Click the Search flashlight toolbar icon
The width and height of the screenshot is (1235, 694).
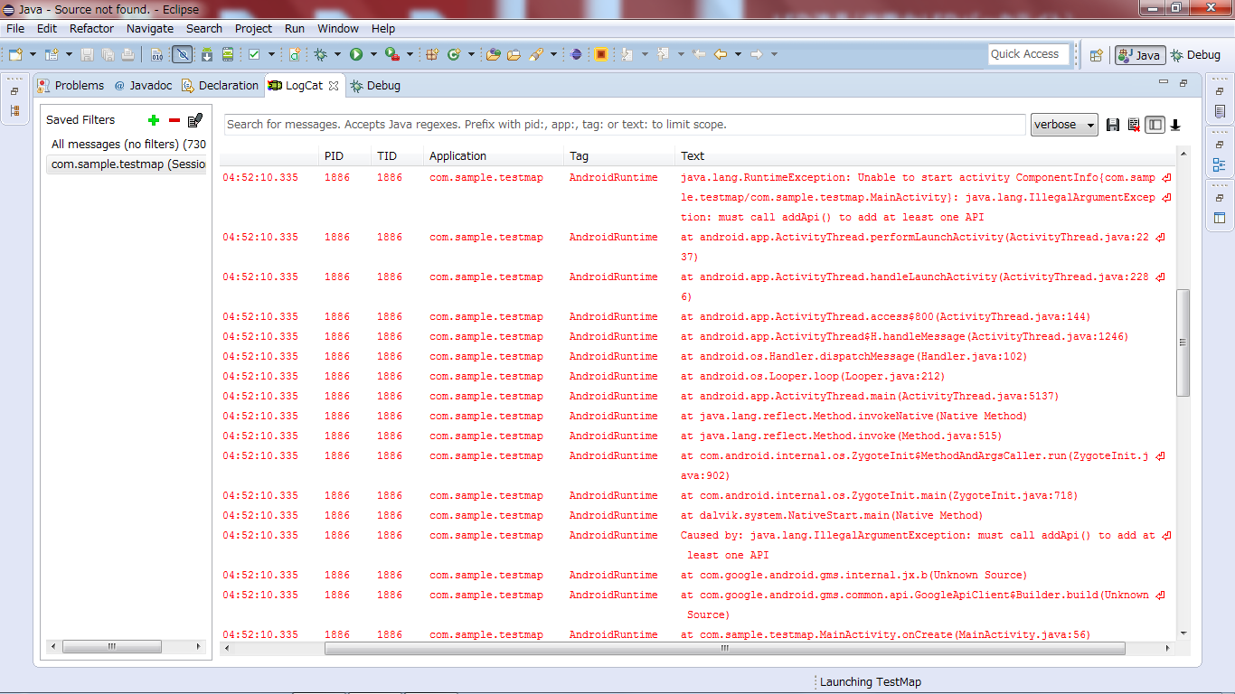point(535,54)
